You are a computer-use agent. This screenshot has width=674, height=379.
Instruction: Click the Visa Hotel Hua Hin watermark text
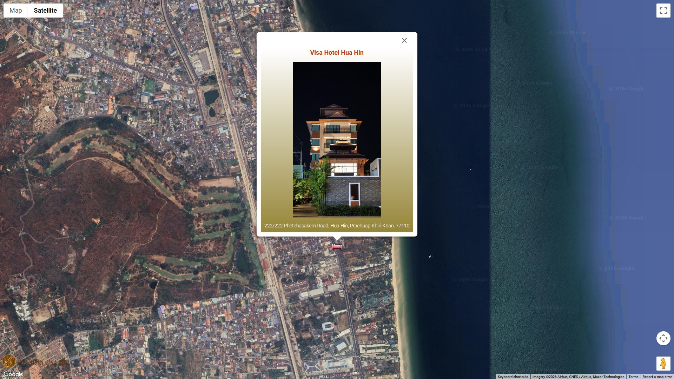43,362
